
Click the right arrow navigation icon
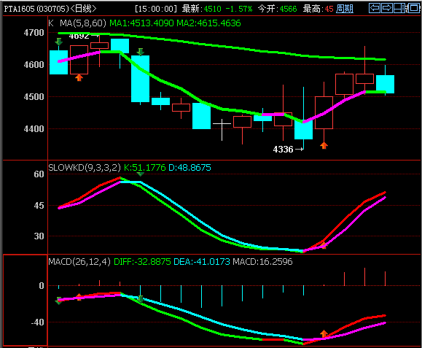point(387,8)
